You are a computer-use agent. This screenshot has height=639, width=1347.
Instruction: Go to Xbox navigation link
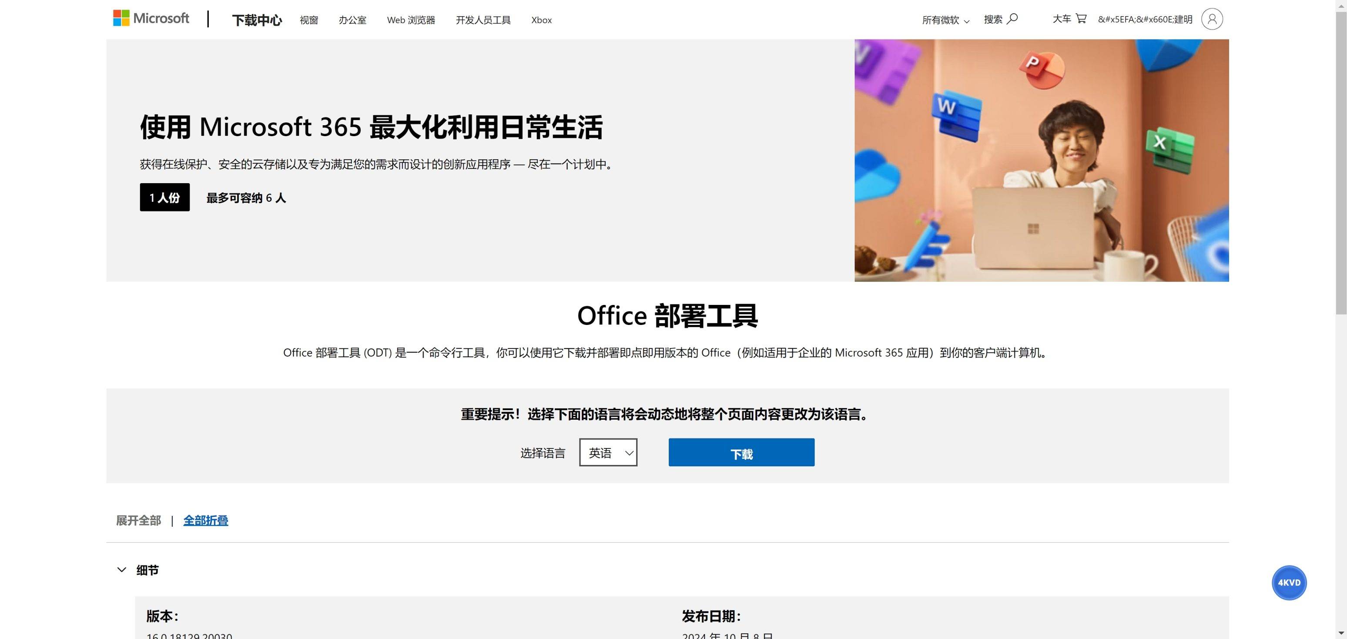[x=541, y=20]
